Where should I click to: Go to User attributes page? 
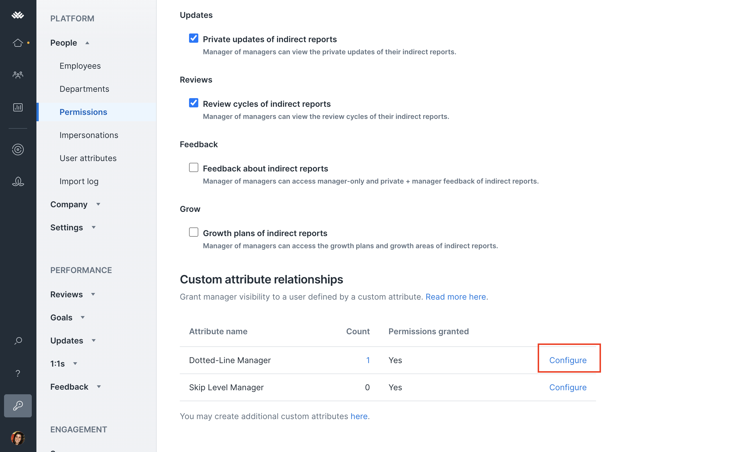88,158
